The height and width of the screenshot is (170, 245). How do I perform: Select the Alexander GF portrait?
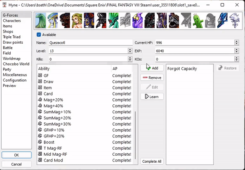[x=162, y=20]
